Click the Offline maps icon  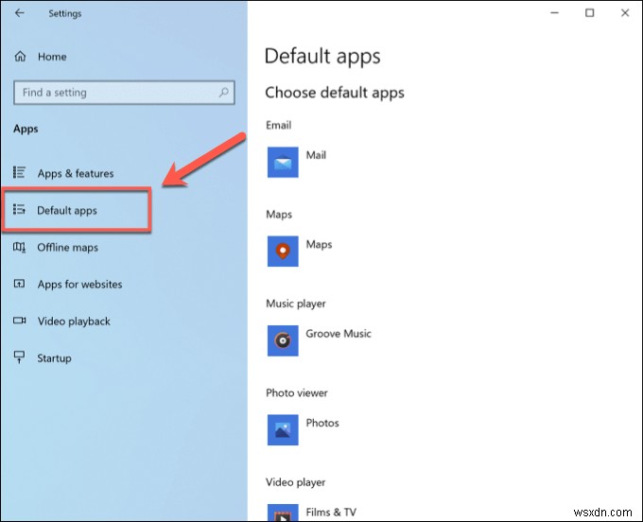click(x=19, y=247)
